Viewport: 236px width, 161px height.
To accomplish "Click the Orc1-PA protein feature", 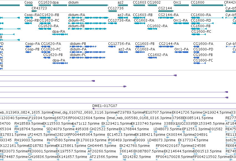I will 181,52.
